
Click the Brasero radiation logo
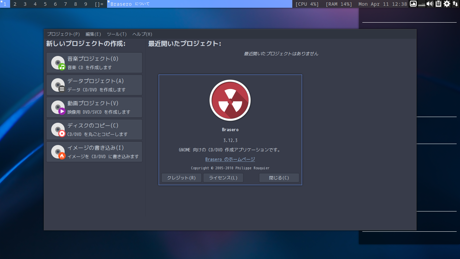point(230,100)
